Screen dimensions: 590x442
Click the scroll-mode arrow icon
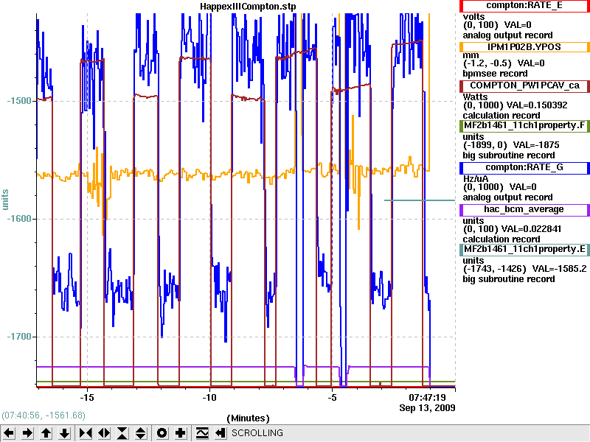221,433
